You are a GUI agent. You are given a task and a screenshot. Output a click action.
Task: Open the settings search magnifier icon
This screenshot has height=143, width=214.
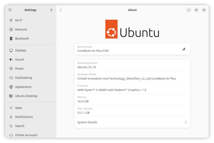10,10
